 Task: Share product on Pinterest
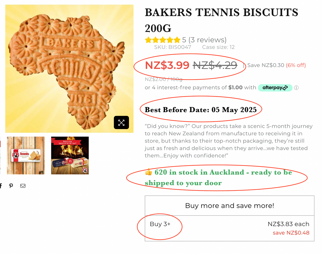11,186
